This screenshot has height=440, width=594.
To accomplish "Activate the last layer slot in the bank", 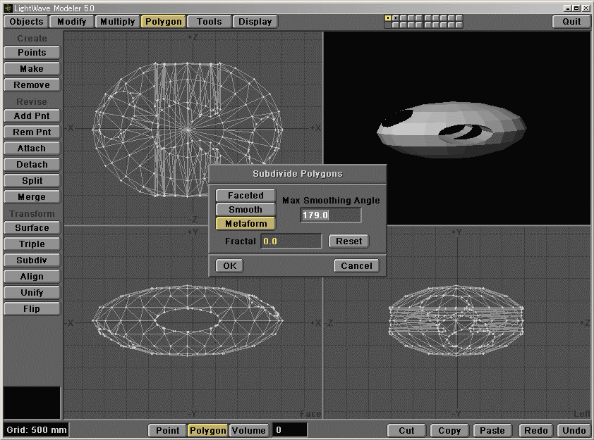I will pos(458,18).
